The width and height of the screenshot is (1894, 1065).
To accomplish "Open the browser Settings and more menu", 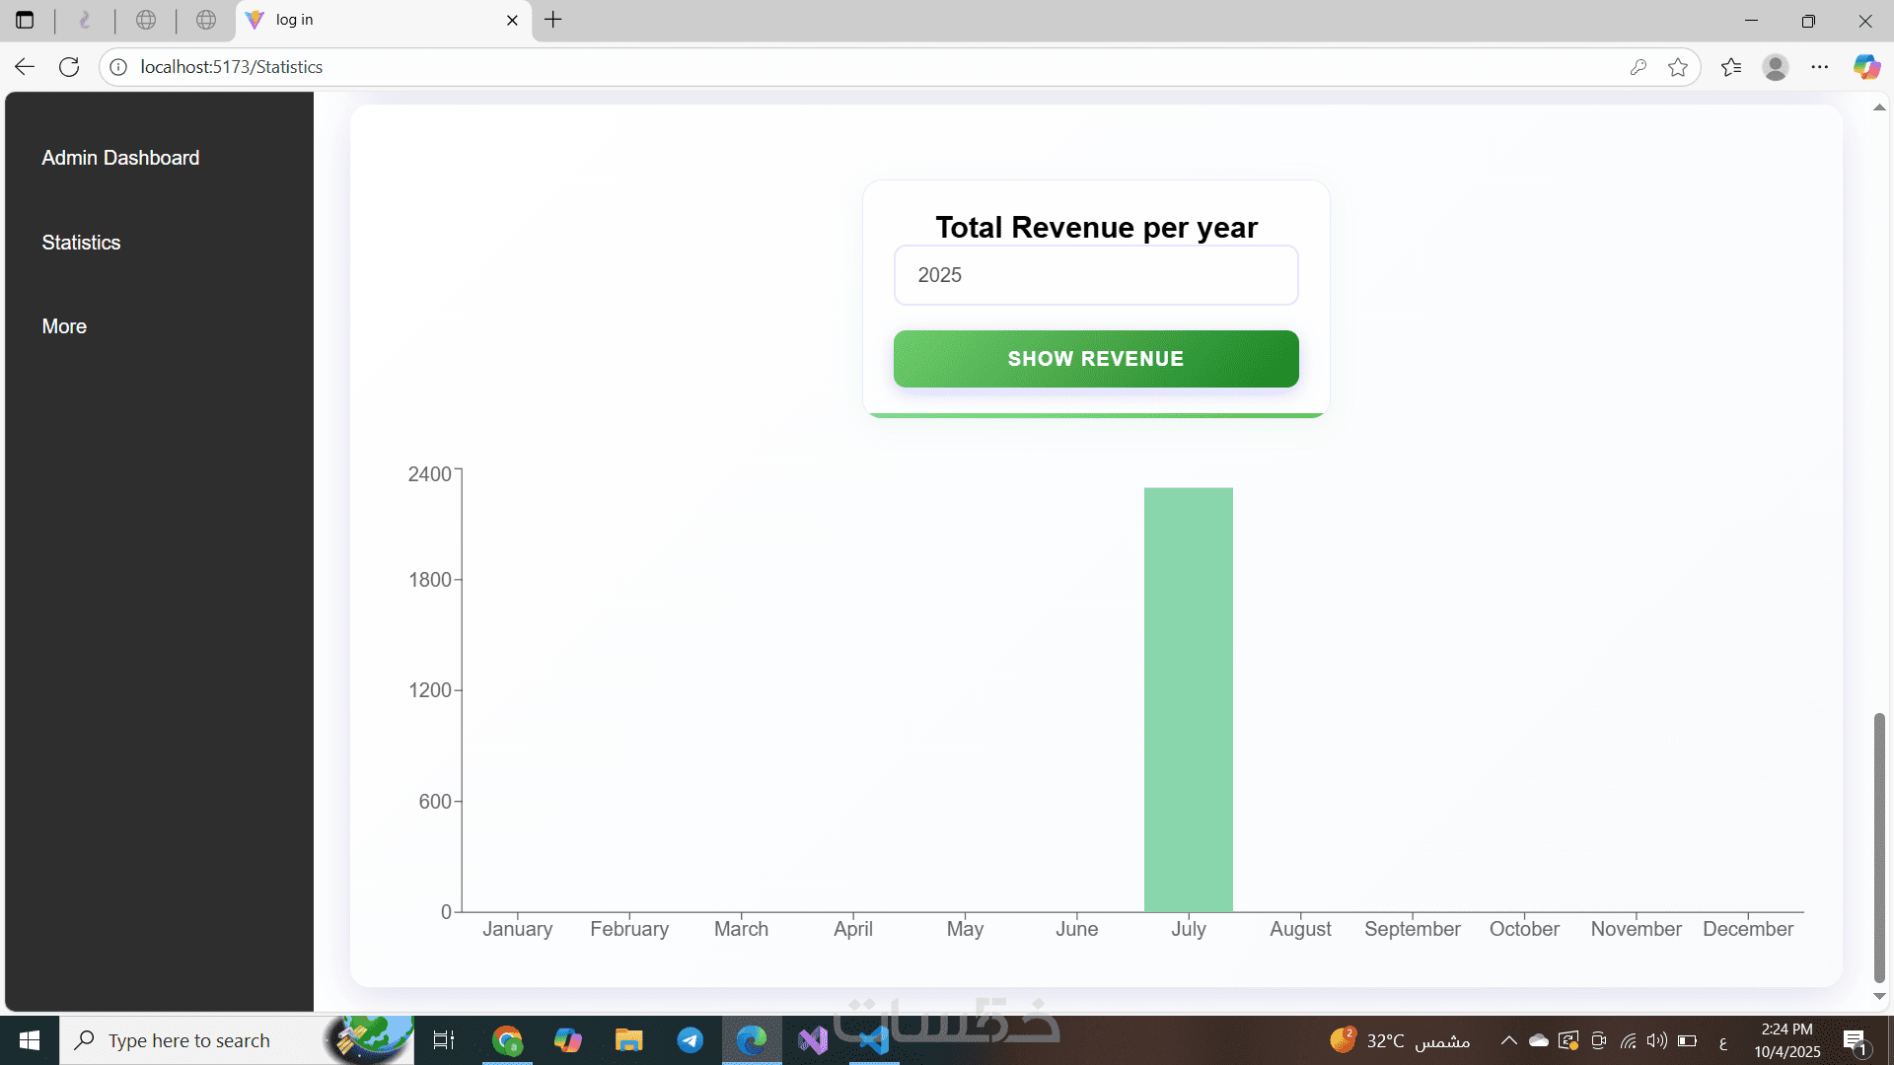I will (x=1820, y=67).
